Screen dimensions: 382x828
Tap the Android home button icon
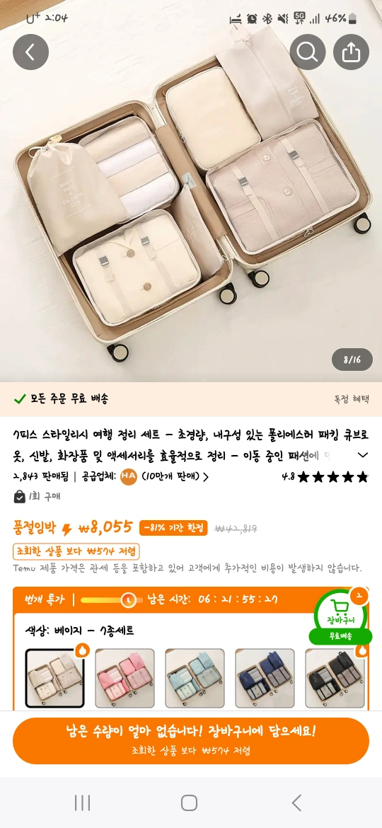click(x=189, y=803)
